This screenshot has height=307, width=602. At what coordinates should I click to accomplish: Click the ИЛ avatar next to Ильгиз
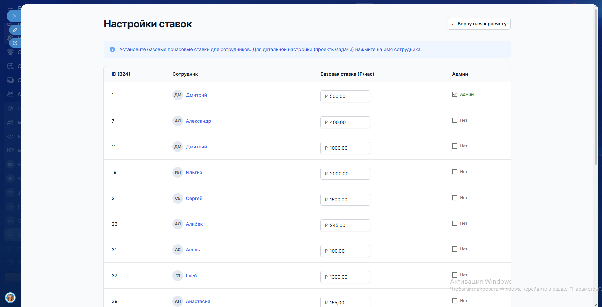click(x=178, y=172)
